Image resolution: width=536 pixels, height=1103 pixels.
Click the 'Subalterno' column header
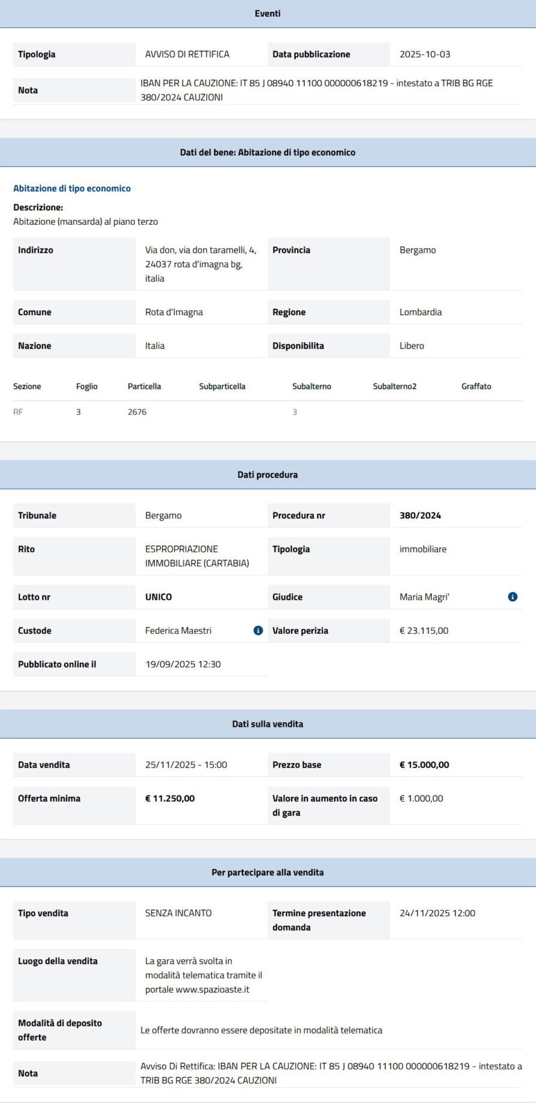click(x=311, y=386)
